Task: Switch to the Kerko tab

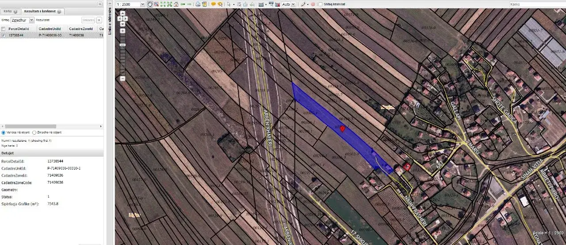Action: (x=10, y=11)
